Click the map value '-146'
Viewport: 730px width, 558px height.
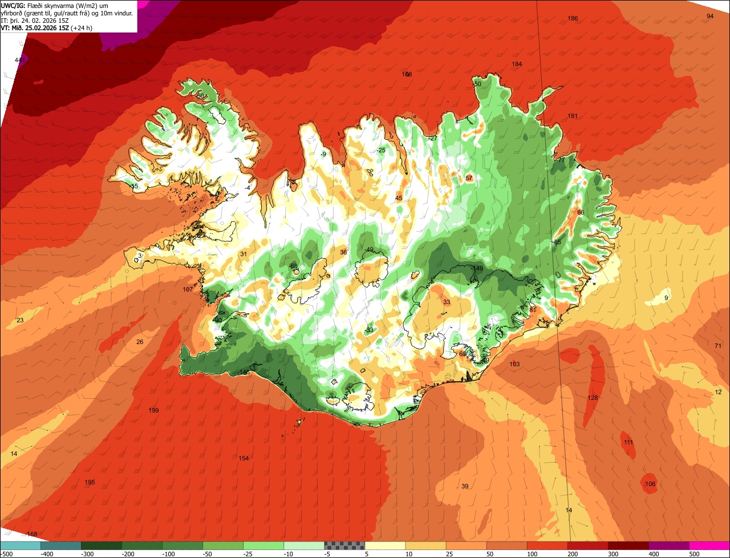[x=244, y=372]
